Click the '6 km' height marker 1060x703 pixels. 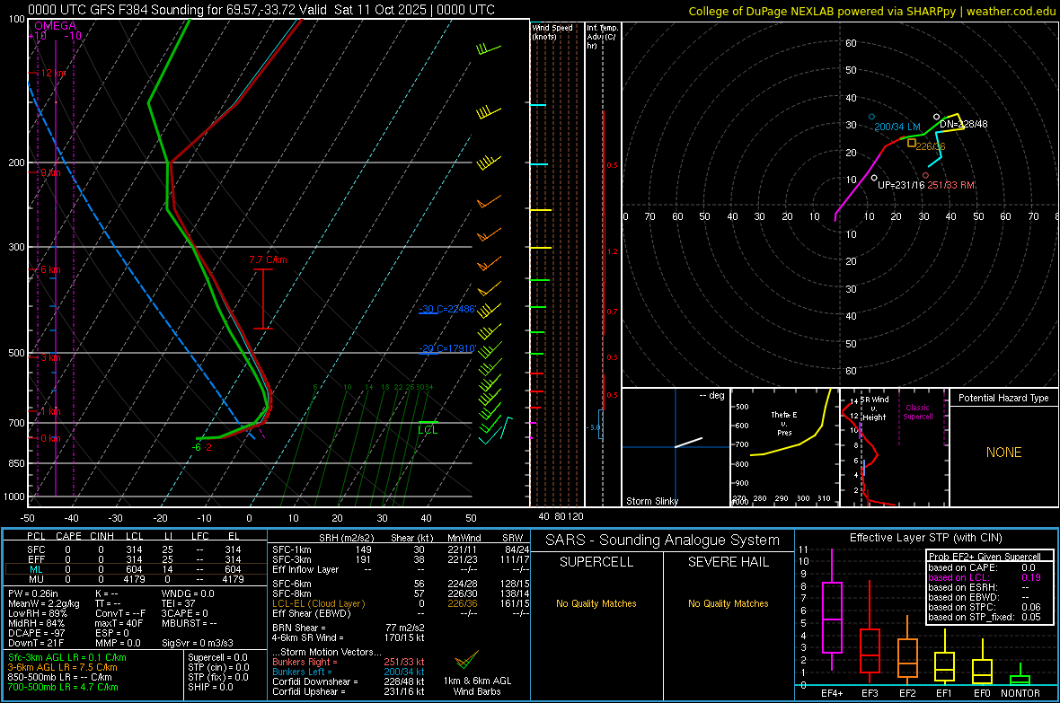point(50,269)
